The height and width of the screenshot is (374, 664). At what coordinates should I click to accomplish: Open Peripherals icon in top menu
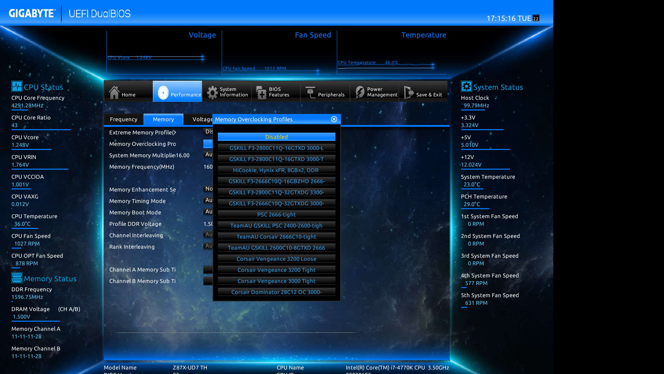[x=311, y=92]
